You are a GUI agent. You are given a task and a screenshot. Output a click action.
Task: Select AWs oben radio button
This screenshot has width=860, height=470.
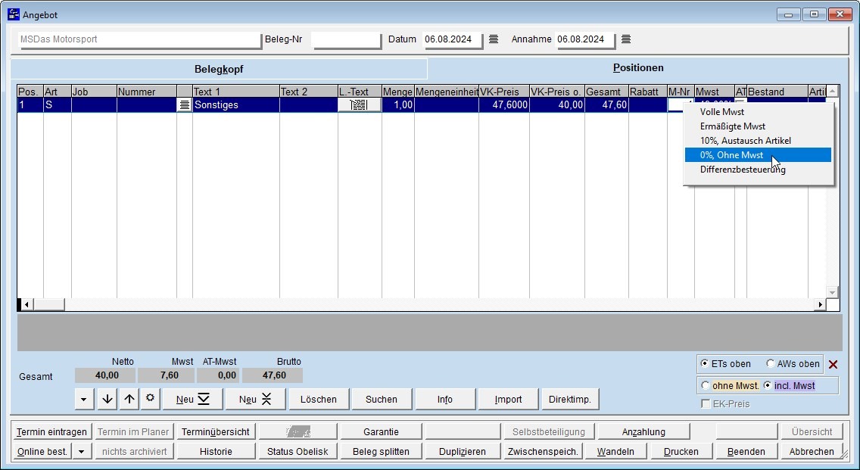point(771,363)
